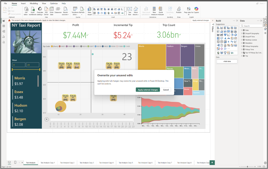Click the zoom slider in status bar
The height and width of the screenshot is (169, 268).
pos(247,167)
